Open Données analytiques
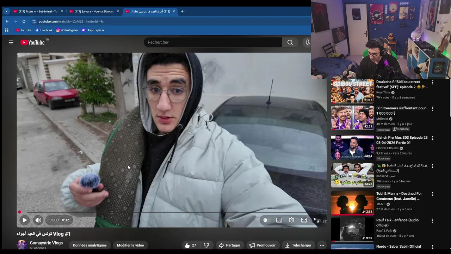Screen dimensions: 451x254 [x=90, y=245]
